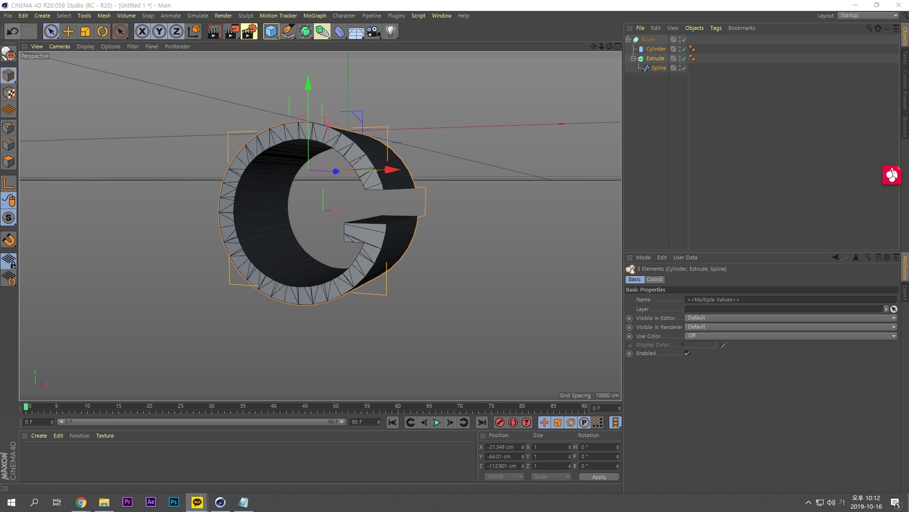Switch to Model mode
This screenshot has width=909, height=512.
point(9,75)
